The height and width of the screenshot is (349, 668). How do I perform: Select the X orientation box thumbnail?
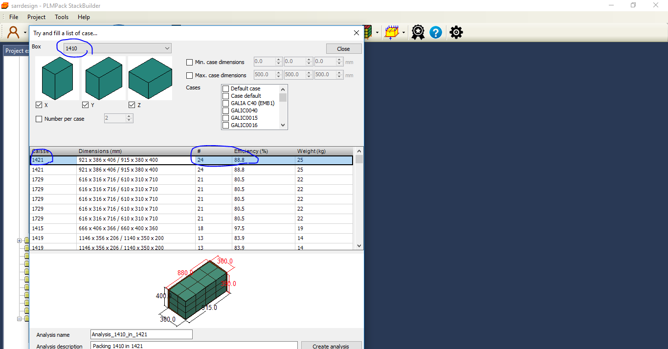coord(57,78)
